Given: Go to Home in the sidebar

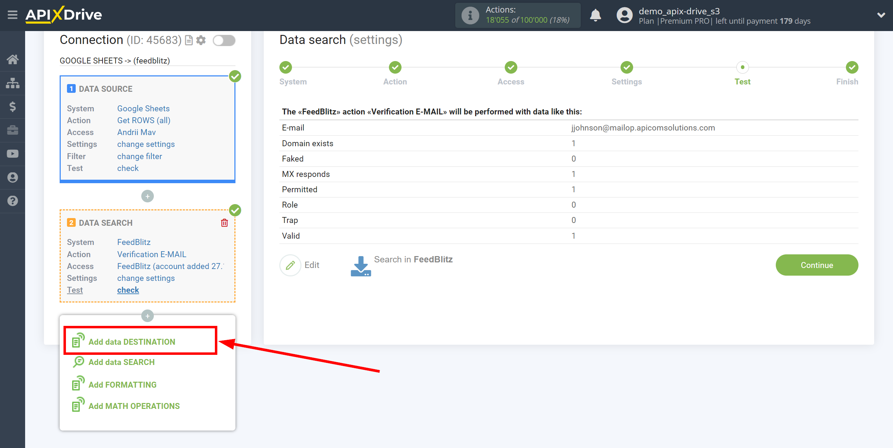Looking at the screenshot, I should point(13,59).
